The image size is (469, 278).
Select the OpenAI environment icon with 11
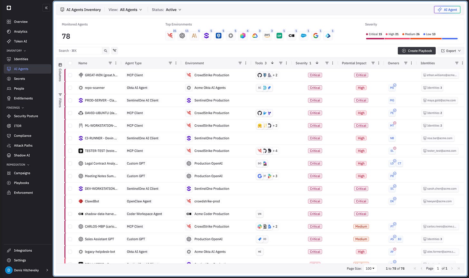pos(182,36)
